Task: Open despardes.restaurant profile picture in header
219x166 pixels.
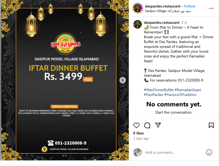Action: coord(138,8)
